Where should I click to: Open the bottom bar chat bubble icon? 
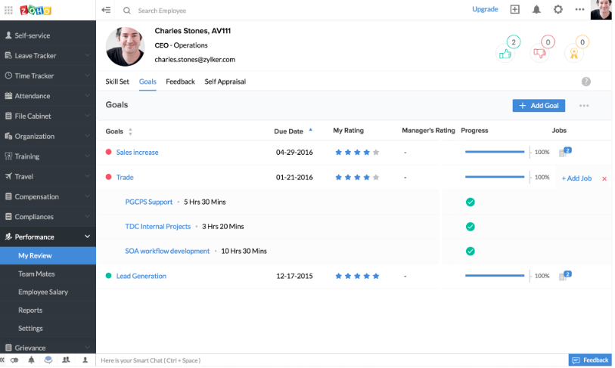point(48,360)
